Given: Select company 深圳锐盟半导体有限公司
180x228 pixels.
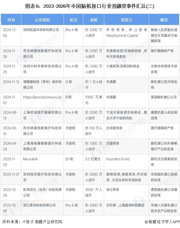Looking at the screenshot, I should (x=41, y=30).
